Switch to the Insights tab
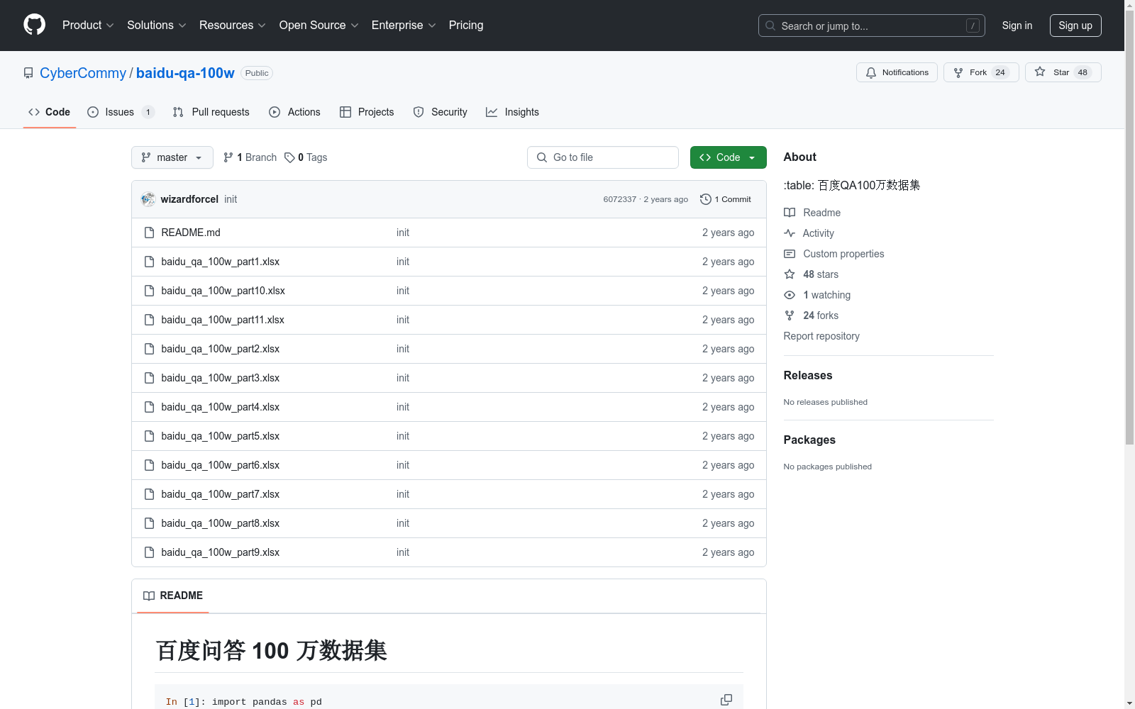Image resolution: width=1135 pixels, height=709 pixels. (513, 112)
